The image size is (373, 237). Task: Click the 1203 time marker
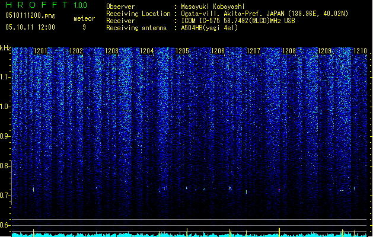pyautogui.click(x=111, y=51)
